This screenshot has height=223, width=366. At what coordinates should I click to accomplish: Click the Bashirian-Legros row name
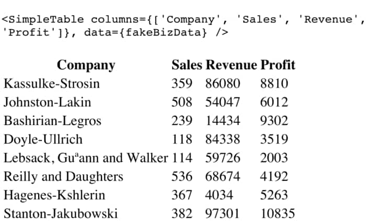[53, 121]
